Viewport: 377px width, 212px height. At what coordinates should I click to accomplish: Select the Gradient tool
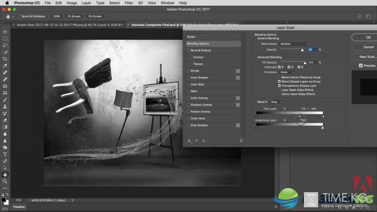(x=5, y=127)
